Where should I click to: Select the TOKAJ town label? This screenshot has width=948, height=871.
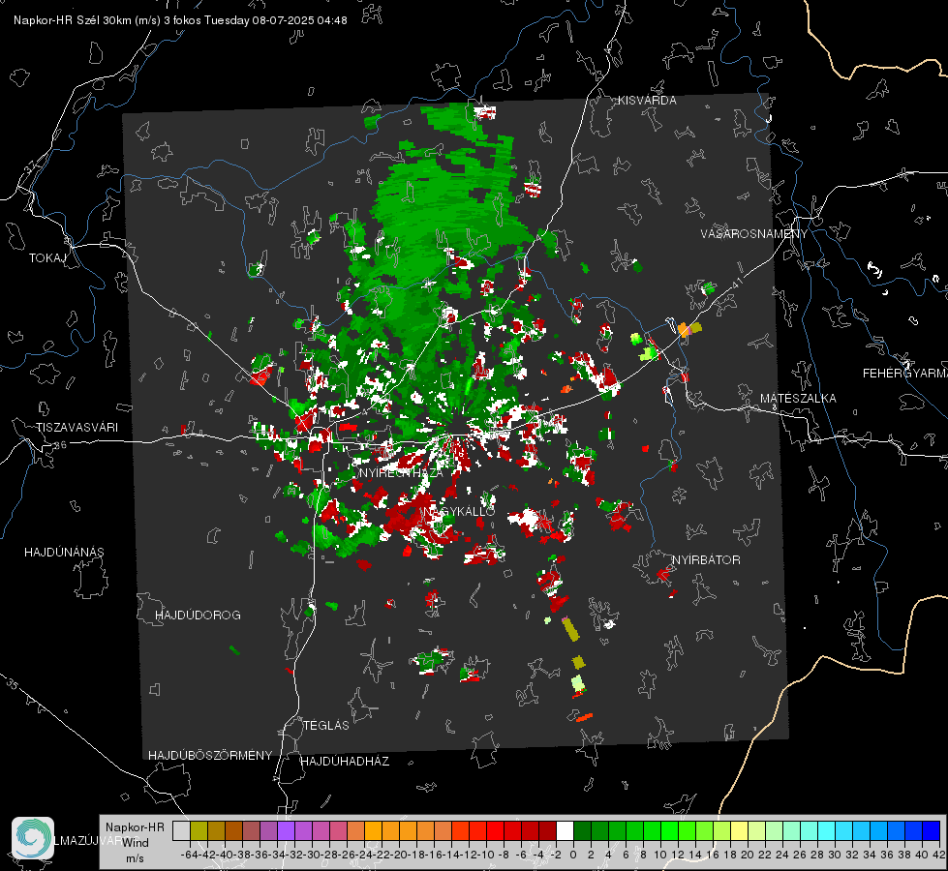(47, 258)
